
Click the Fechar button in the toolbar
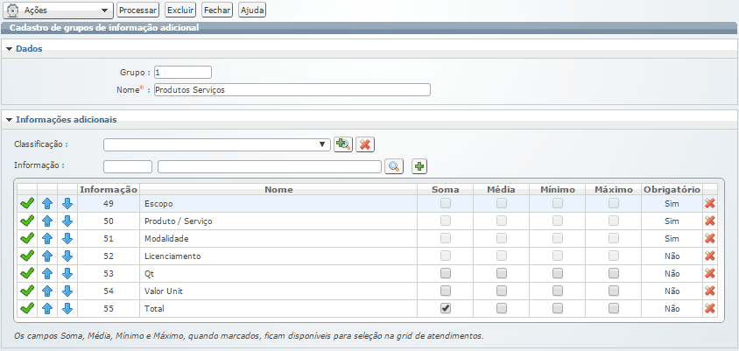tap(217, 10)
